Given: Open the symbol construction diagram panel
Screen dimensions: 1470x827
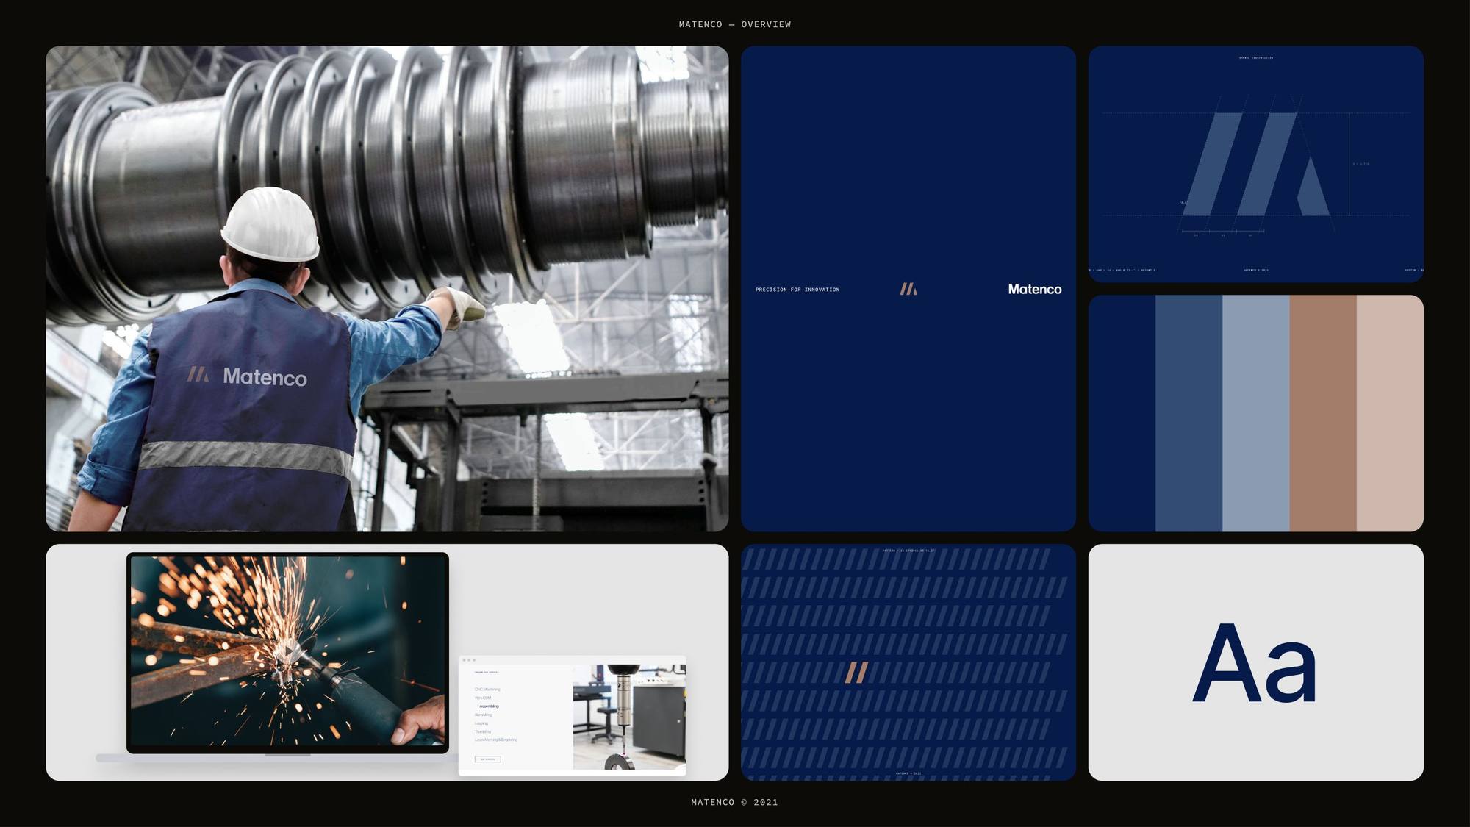Looking at the screenshot, I should 1256,164.
